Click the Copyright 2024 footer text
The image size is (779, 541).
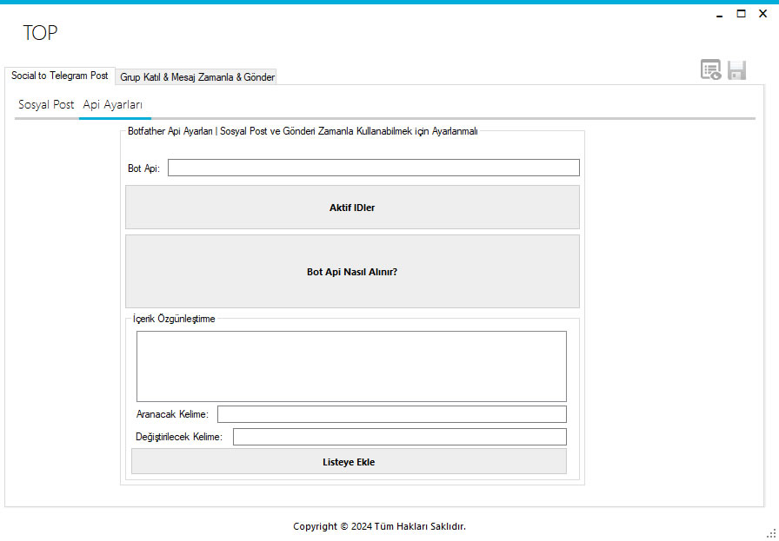click(380, 526)
